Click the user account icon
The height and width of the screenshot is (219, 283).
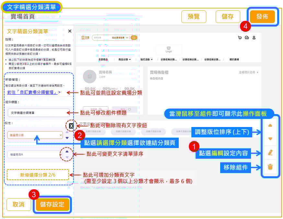pos(254,38)
